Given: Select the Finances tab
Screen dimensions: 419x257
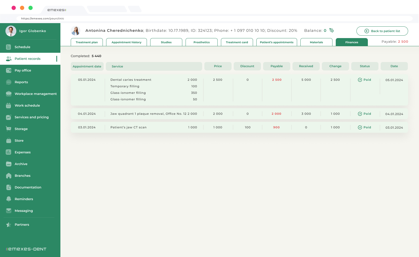Looking at the screenshot, I should [352, 42].
